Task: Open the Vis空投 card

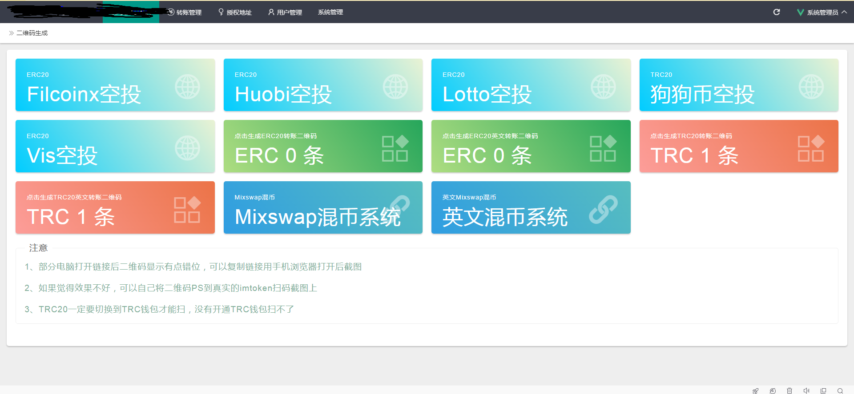Action: coord(115,146)
